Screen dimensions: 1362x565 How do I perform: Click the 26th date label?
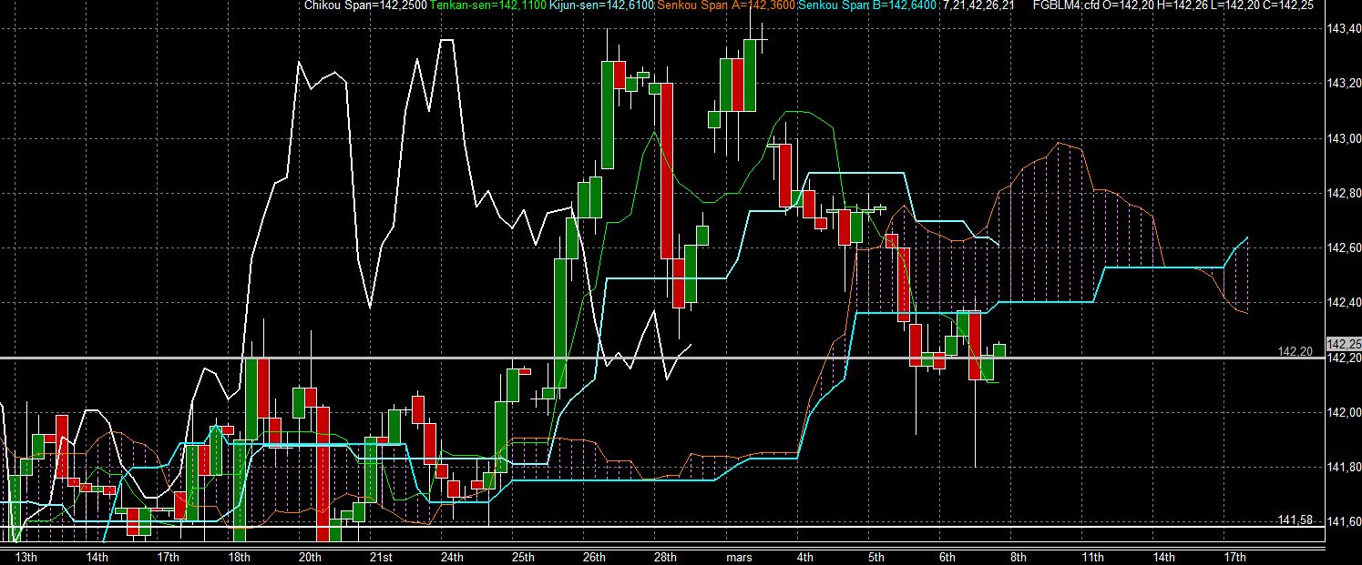coord(594,557)
